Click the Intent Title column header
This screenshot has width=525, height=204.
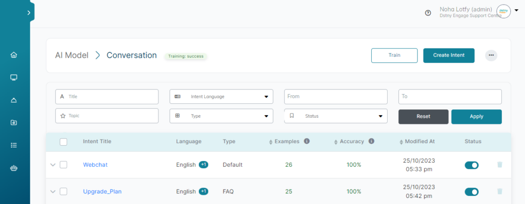pos(97,142)
